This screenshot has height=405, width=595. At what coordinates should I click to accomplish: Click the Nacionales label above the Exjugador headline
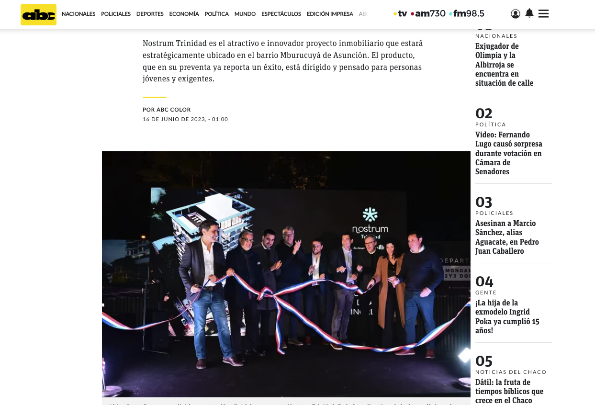click(496, 36)
